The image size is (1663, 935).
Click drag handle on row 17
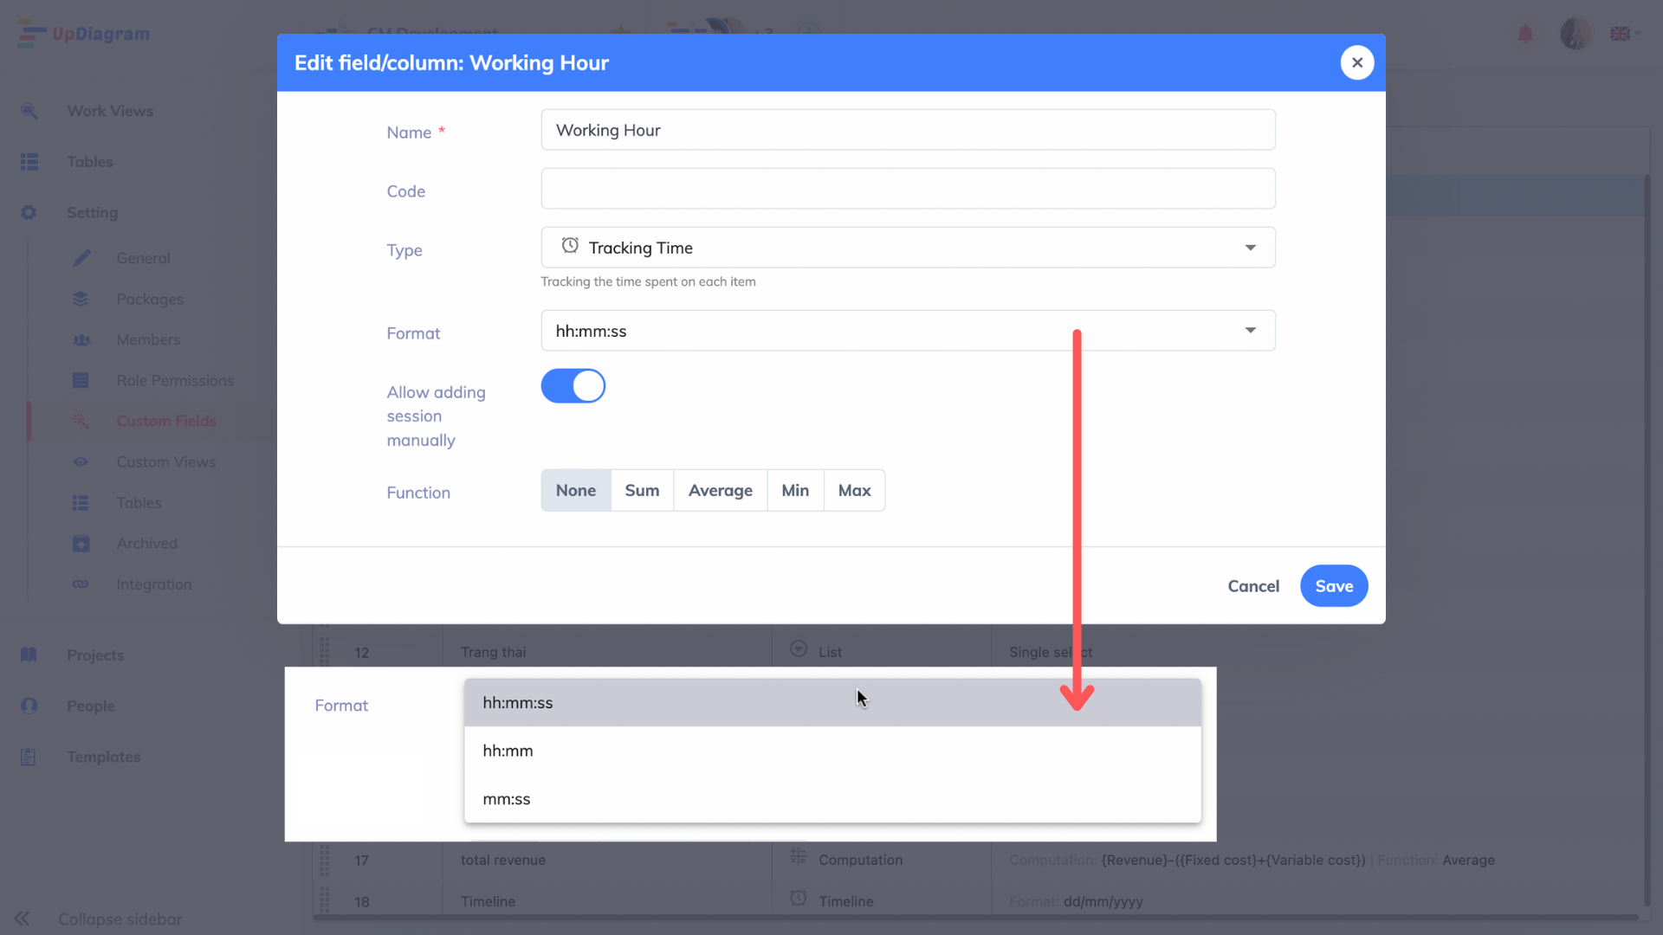[x=324, y=860]
